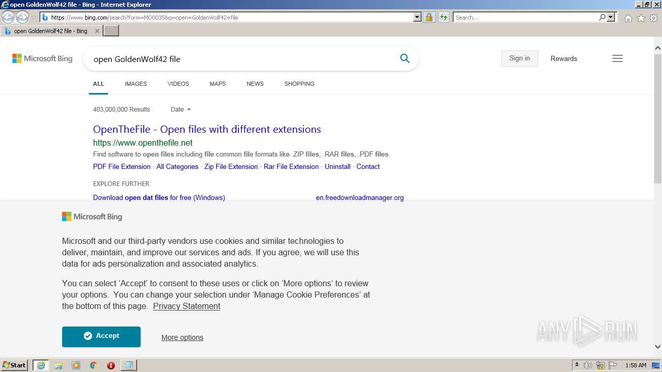The height and width of the screenshot is (372, 662).
Task: Click the Internet Explorer Forward arrow button
Action: pos(22,18)
